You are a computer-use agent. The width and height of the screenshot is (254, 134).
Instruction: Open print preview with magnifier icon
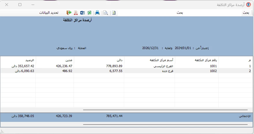pyautogui.click(x=106, y=13)
